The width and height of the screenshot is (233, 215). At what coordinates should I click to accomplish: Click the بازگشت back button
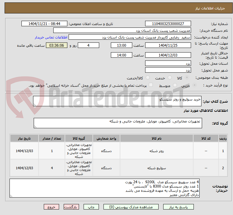71,207
